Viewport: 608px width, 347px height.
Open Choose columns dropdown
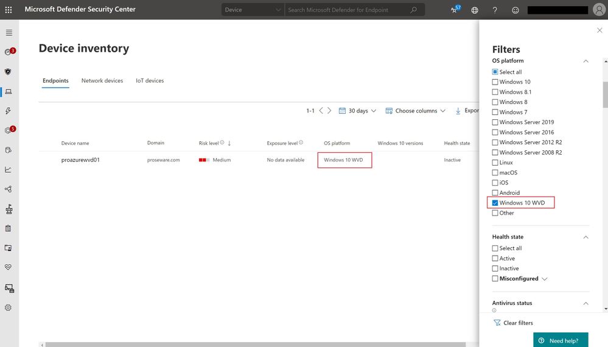(x=415, y=111)
